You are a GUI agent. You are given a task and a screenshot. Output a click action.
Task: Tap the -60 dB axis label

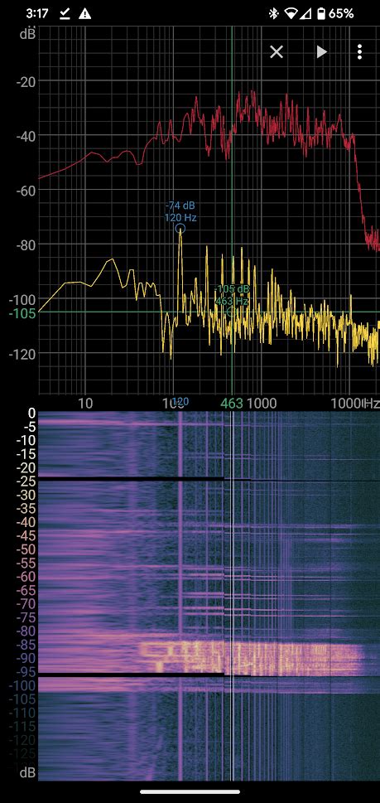(26, 190)
